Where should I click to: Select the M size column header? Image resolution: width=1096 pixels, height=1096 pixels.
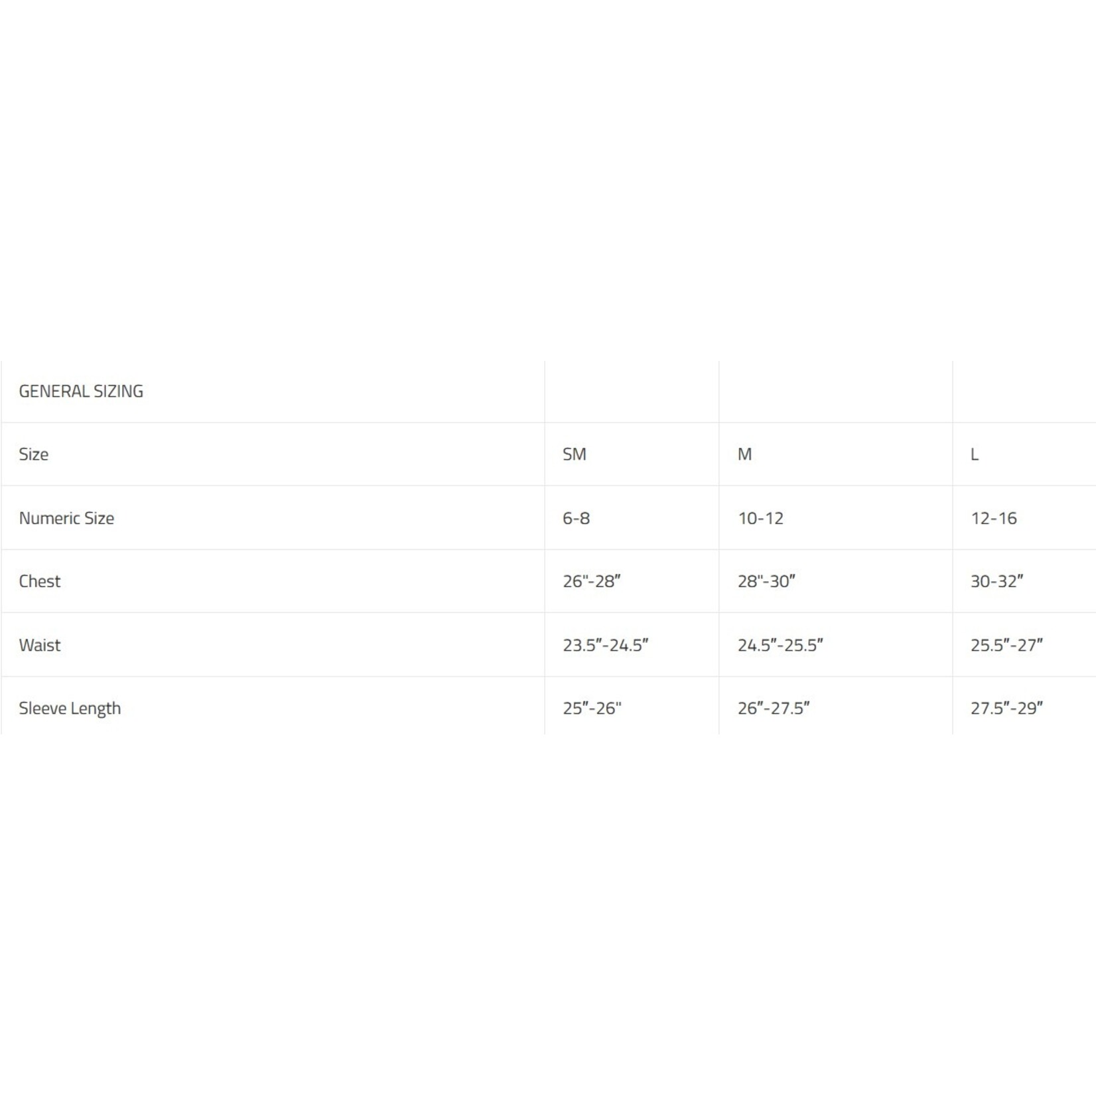coord(744,454)
